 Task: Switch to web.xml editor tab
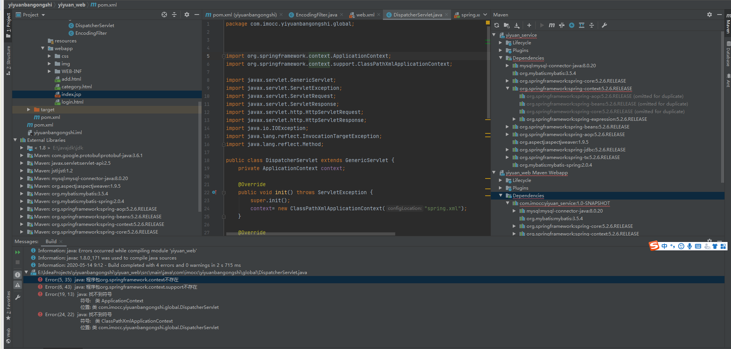pyautogui.click(x=365, y=15)
